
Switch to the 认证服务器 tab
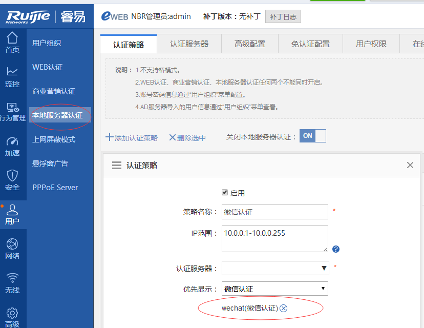[189, 44]
